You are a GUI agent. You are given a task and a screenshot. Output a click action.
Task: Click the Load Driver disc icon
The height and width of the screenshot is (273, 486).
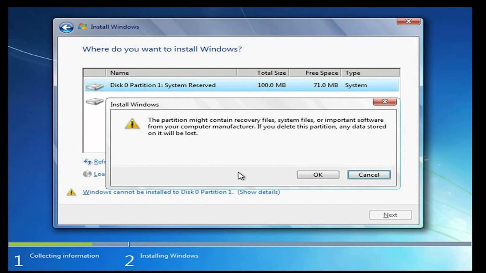pyautogui.click(x=87, y=174)
